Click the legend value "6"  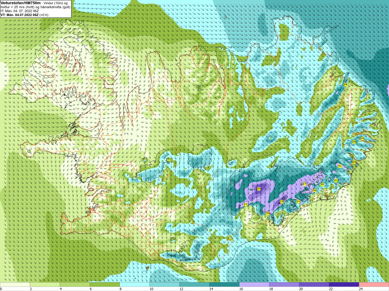coord(91,289)
